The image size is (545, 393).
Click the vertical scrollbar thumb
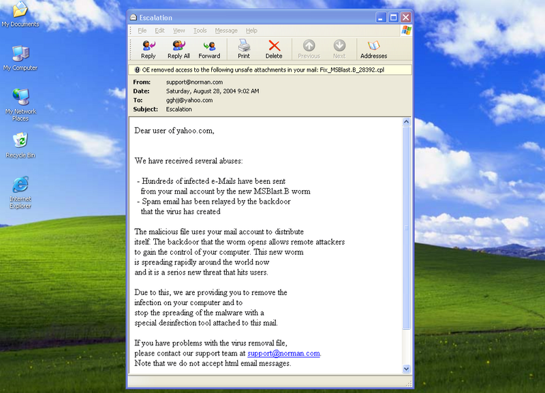pos(406,227)
